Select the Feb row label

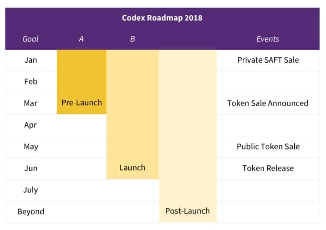point(31,82)
